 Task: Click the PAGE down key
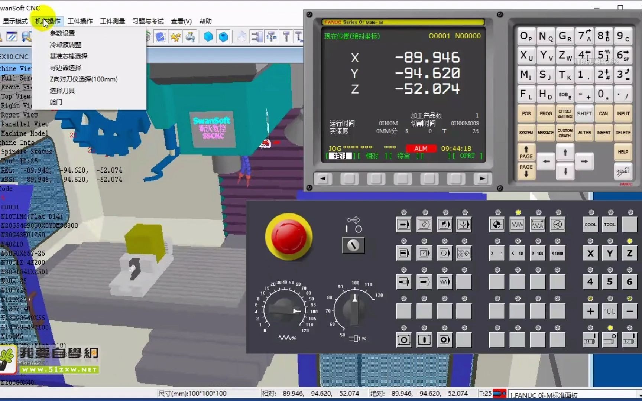point(526,171)
